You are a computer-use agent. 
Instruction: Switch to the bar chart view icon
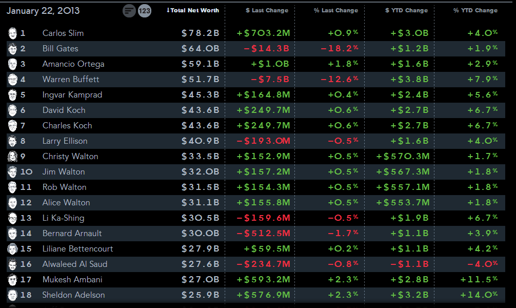coord(129,11)
